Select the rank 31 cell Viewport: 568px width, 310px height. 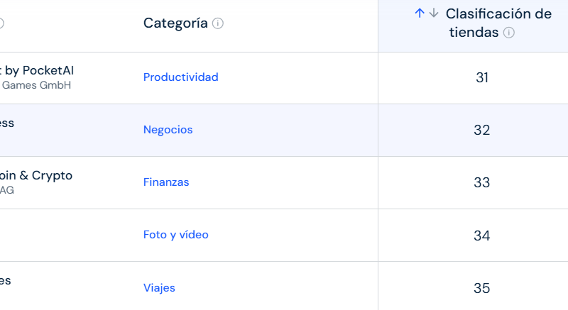click(482, 78)
